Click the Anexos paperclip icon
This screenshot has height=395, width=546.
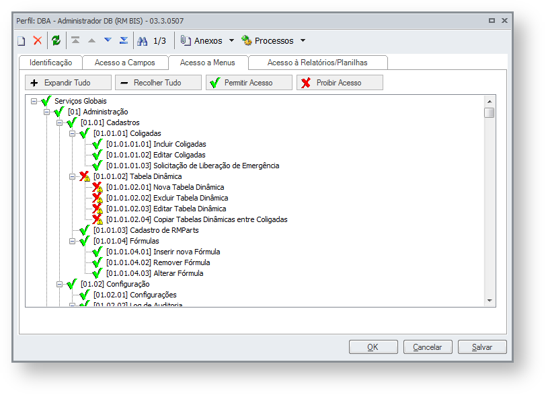tap(186, 40)
